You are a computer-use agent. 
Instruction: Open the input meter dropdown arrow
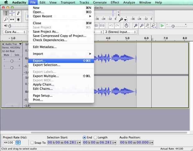125,20
